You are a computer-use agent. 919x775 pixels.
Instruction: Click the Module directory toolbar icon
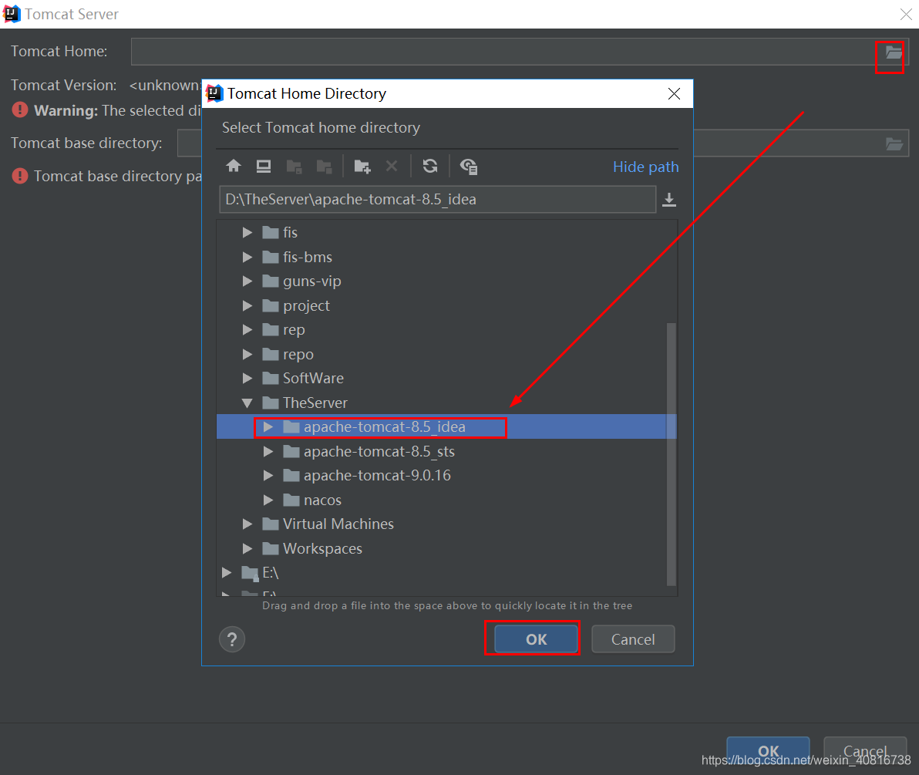(324, 167)
